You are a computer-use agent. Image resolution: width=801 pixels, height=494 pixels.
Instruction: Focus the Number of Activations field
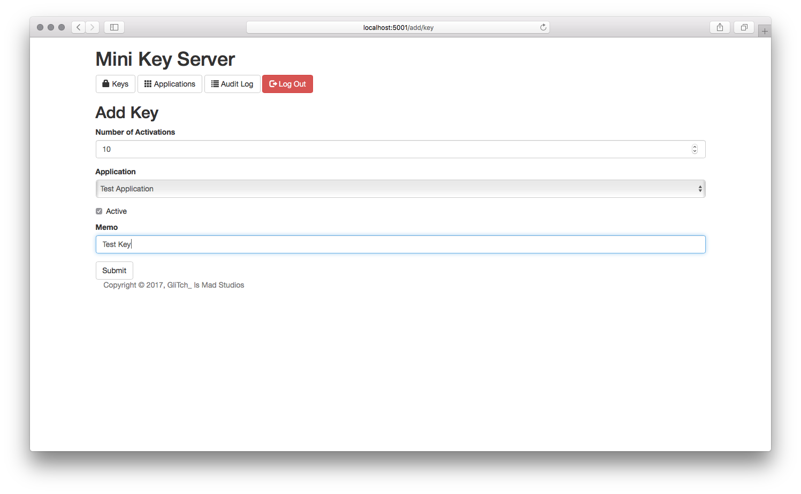(x=400, y=149)
